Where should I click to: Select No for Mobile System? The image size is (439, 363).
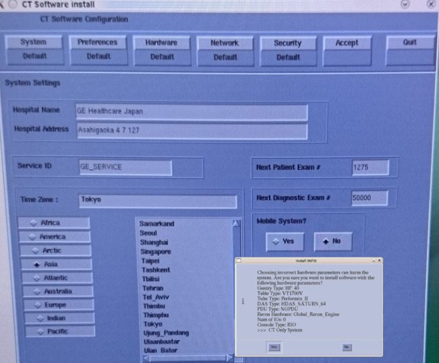(x=333, y=241)
